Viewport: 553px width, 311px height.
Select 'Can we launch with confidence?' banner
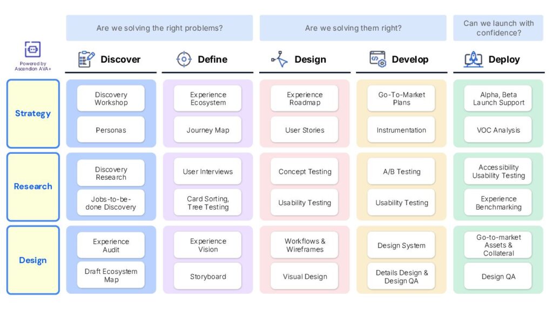[498, 28]
